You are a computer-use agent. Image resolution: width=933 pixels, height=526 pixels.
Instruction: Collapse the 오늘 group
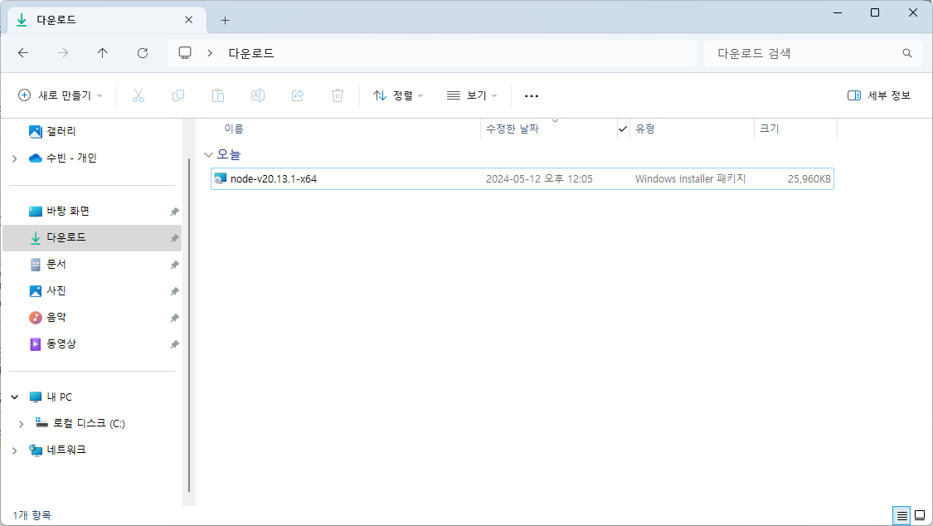point(208,154)
